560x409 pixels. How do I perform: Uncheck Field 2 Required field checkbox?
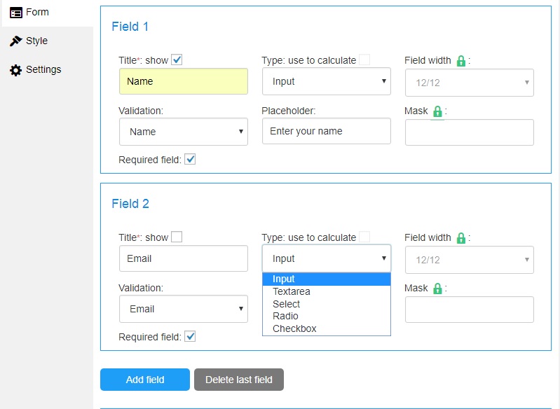(190, 336)
